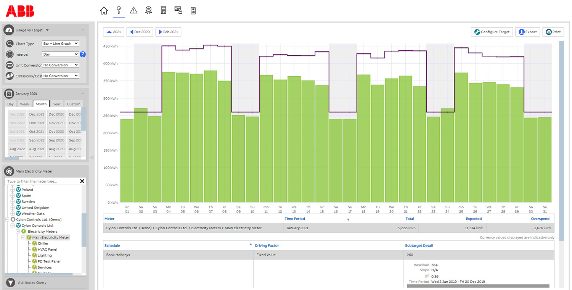Change the Interval dropdown from Day
Screen dimensions: 572x290
[60, 54]
